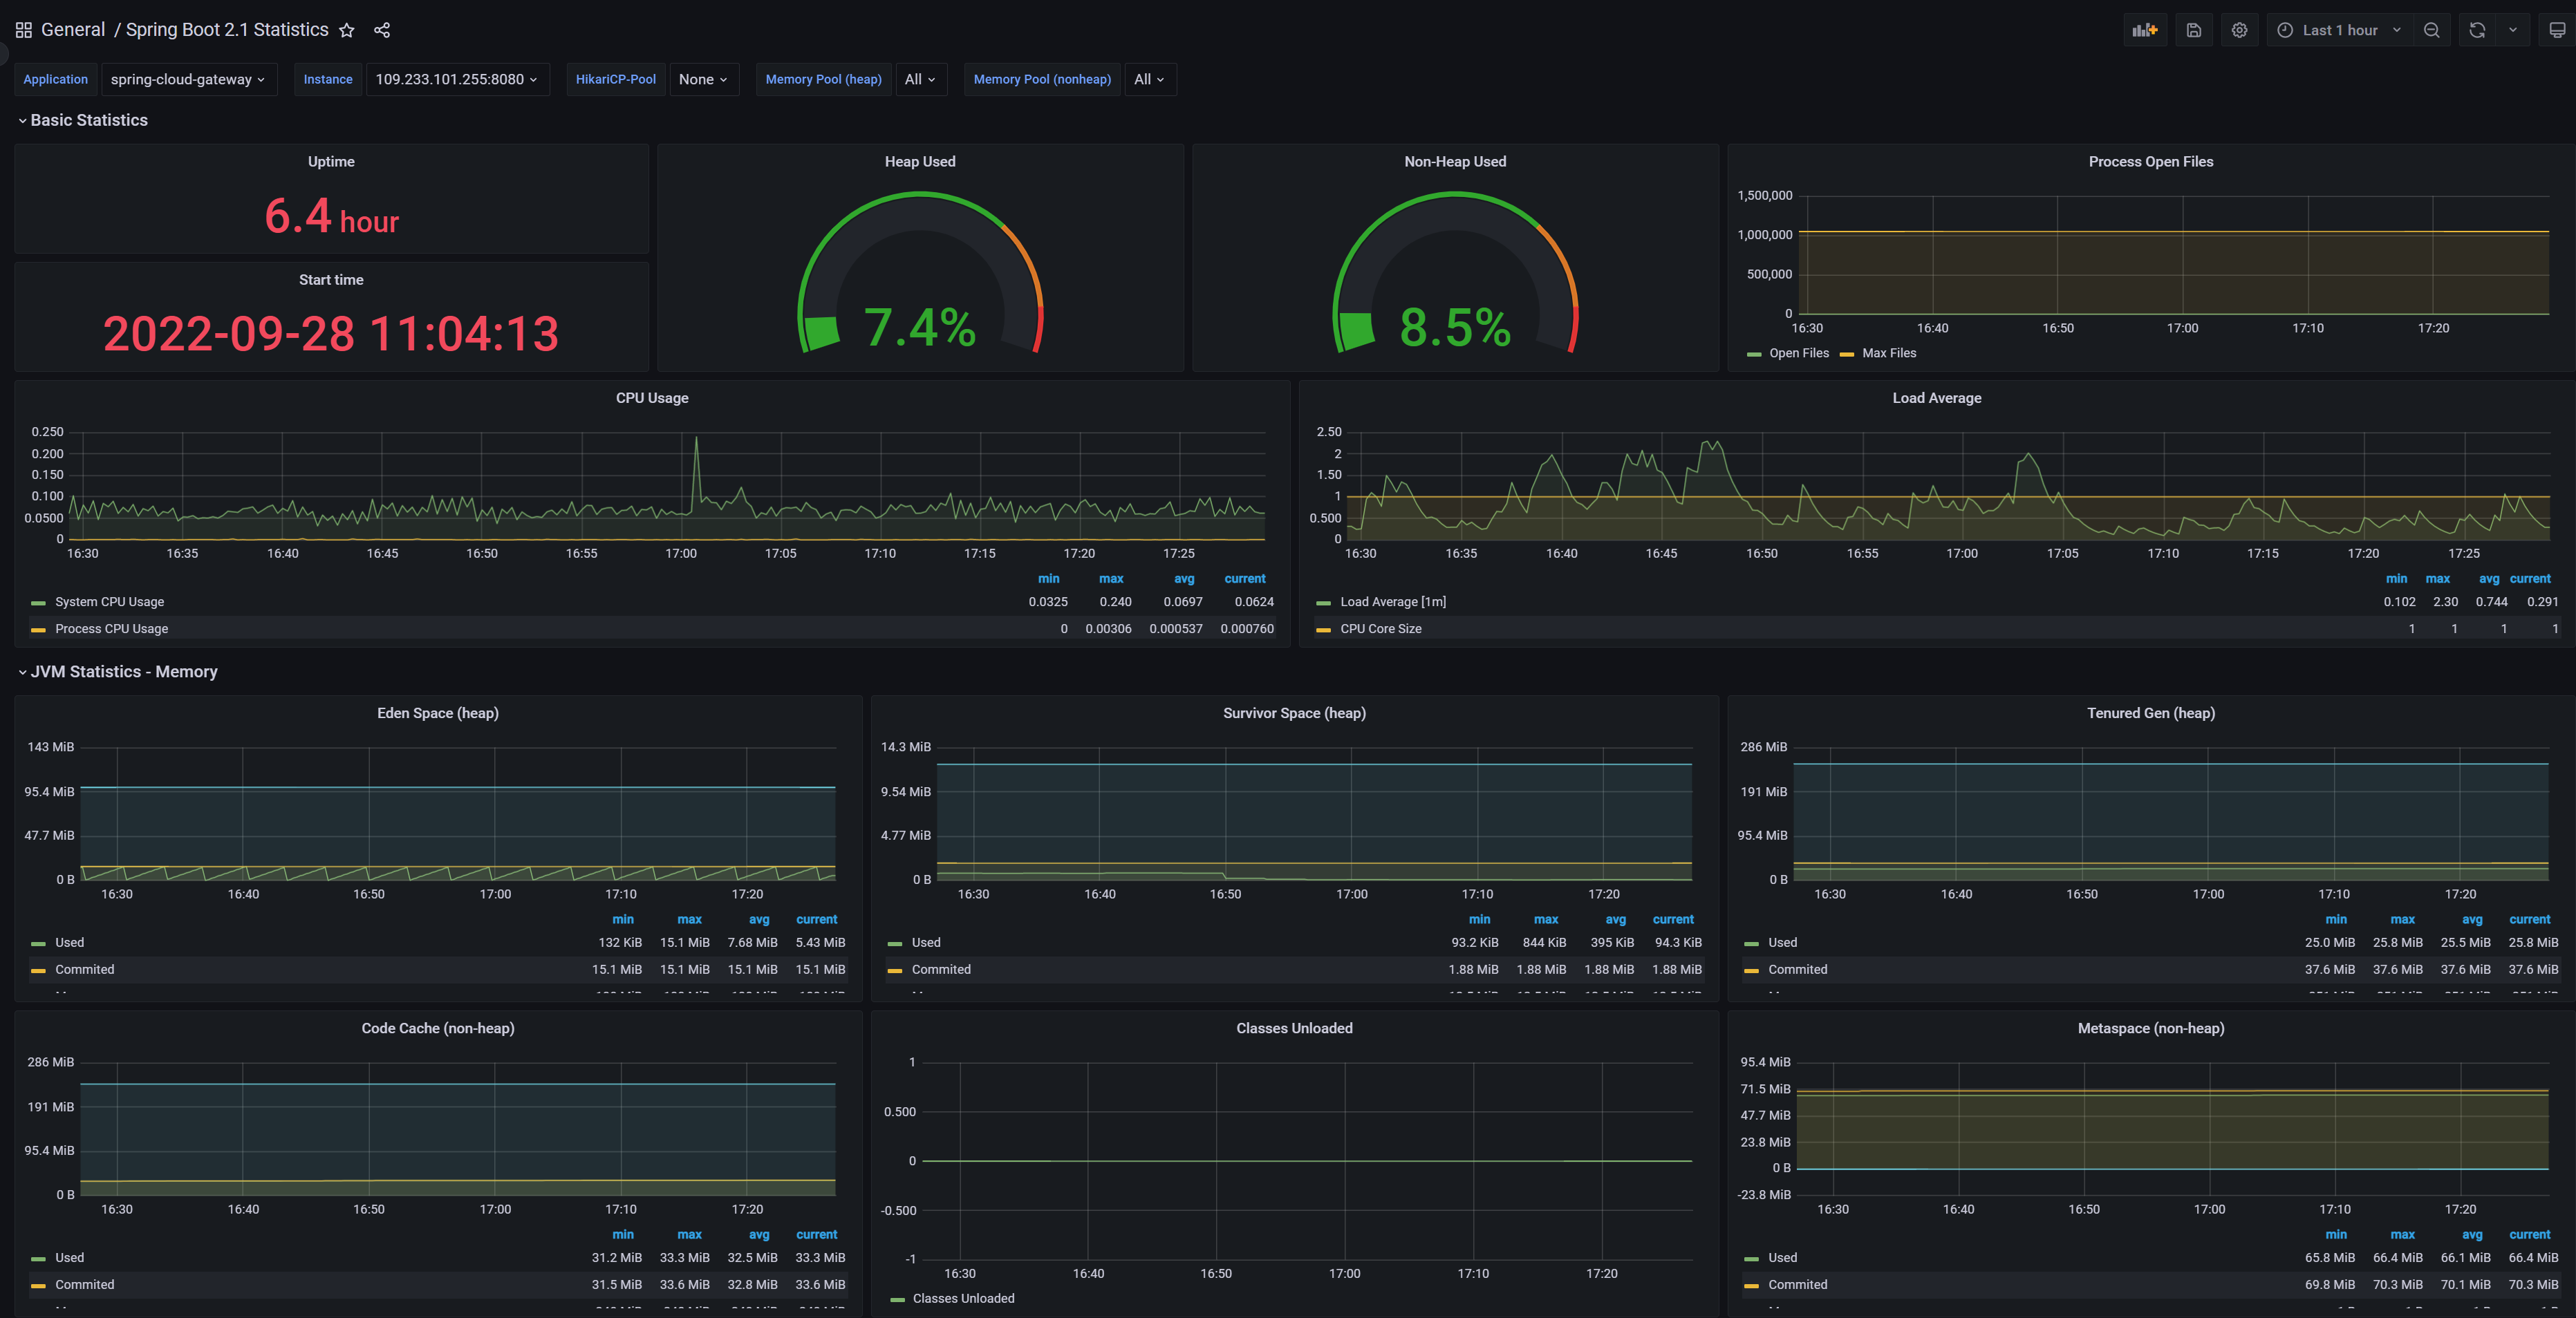The image size is (2576, 1318).
Task: Open dashboard settings gear
Action: 2239,30
